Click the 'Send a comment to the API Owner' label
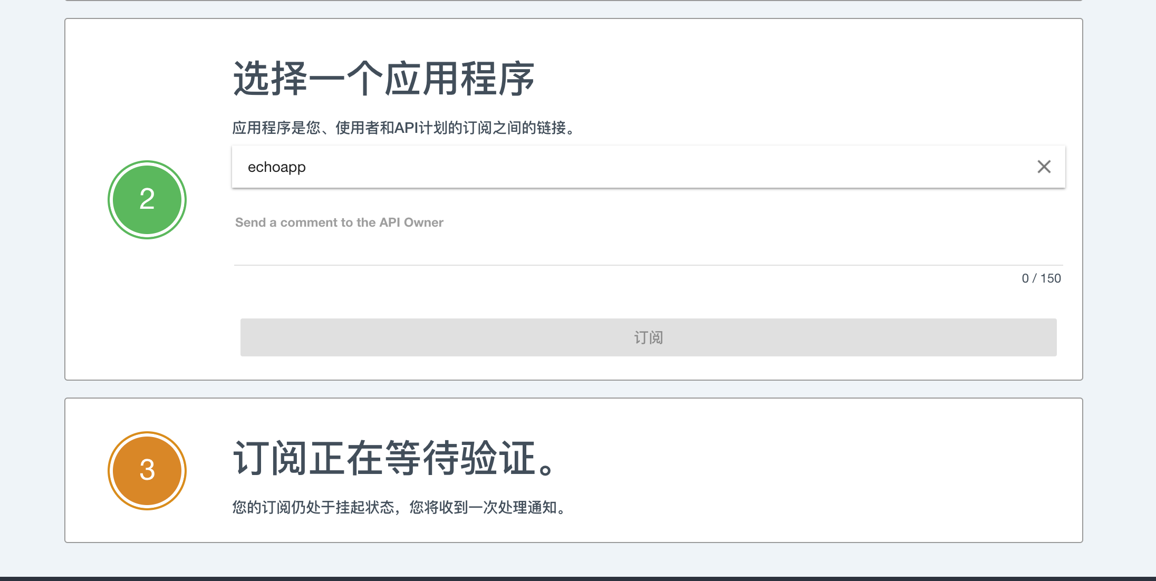The height and width of the screenshot is (581, 1156). point(339,222)
